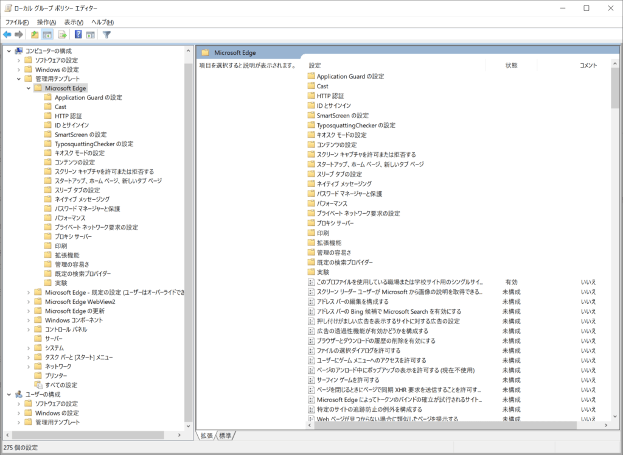Image resolution: width=623 pixels, height=455 pixels.
Task: Select 既定の検索プロバイダー in the left tree
Action: pyautogui.click(x=83, y=273)
